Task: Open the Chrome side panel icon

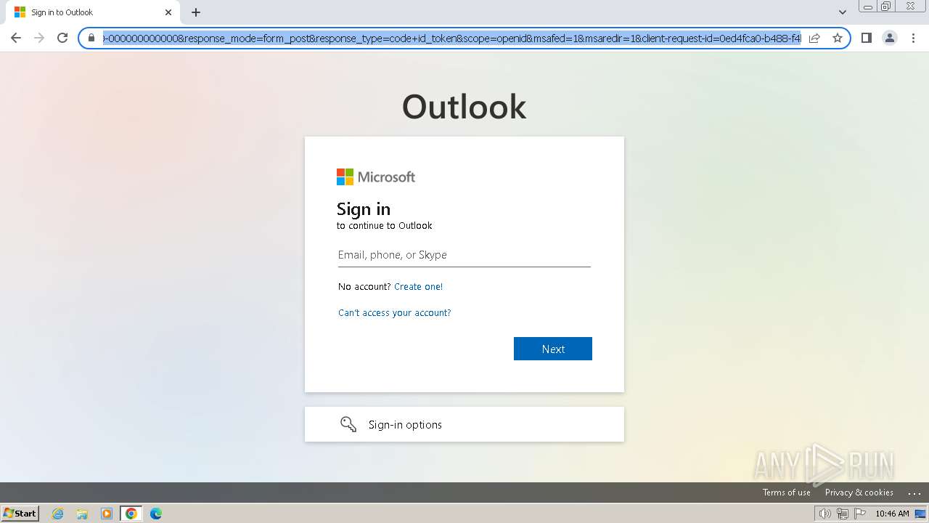Action: 866,38
